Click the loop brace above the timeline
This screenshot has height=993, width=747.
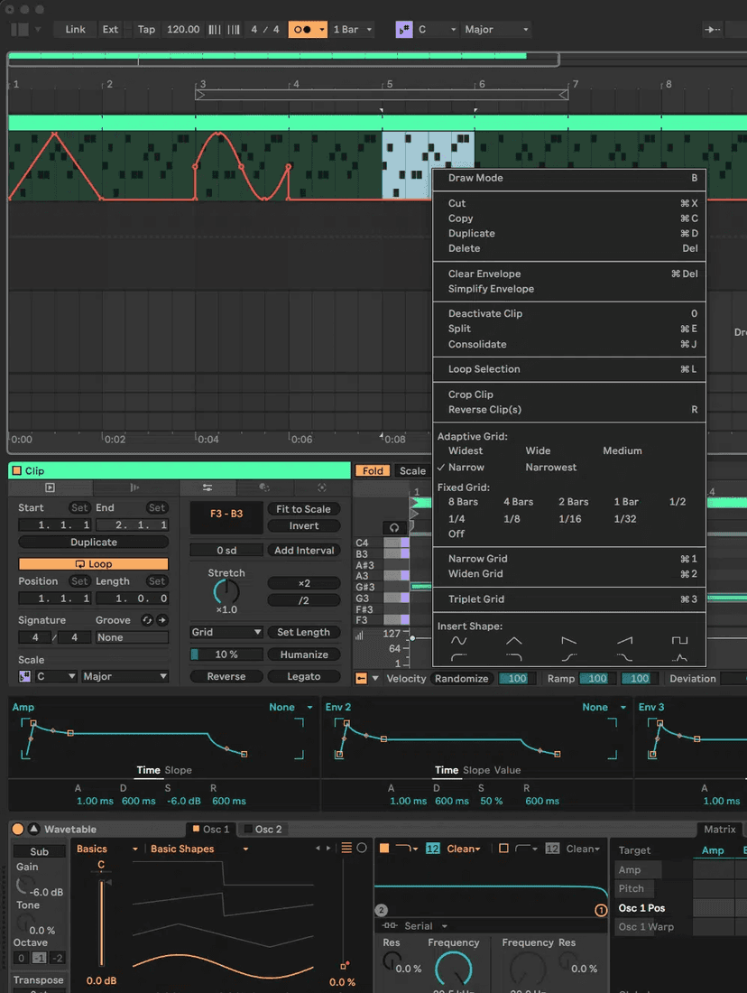click(x=382, y=95)
